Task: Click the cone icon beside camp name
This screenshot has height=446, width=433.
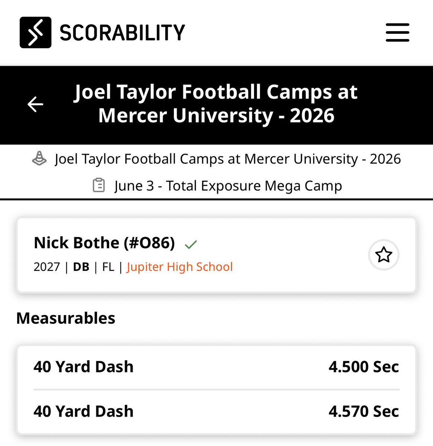Action: click(x=39, y=159)
